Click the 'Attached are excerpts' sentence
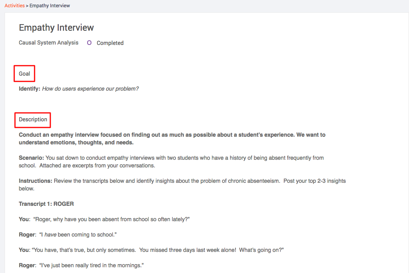 [x=97, y=165]
